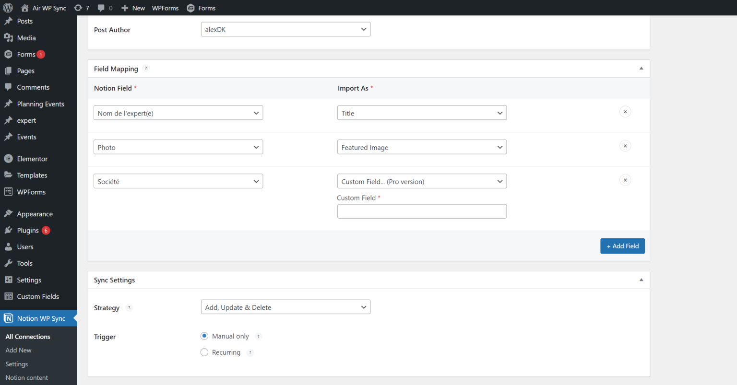This screenshot has width=737, height=385.
Task: Click the Custom Field text input
Action: 422,211
